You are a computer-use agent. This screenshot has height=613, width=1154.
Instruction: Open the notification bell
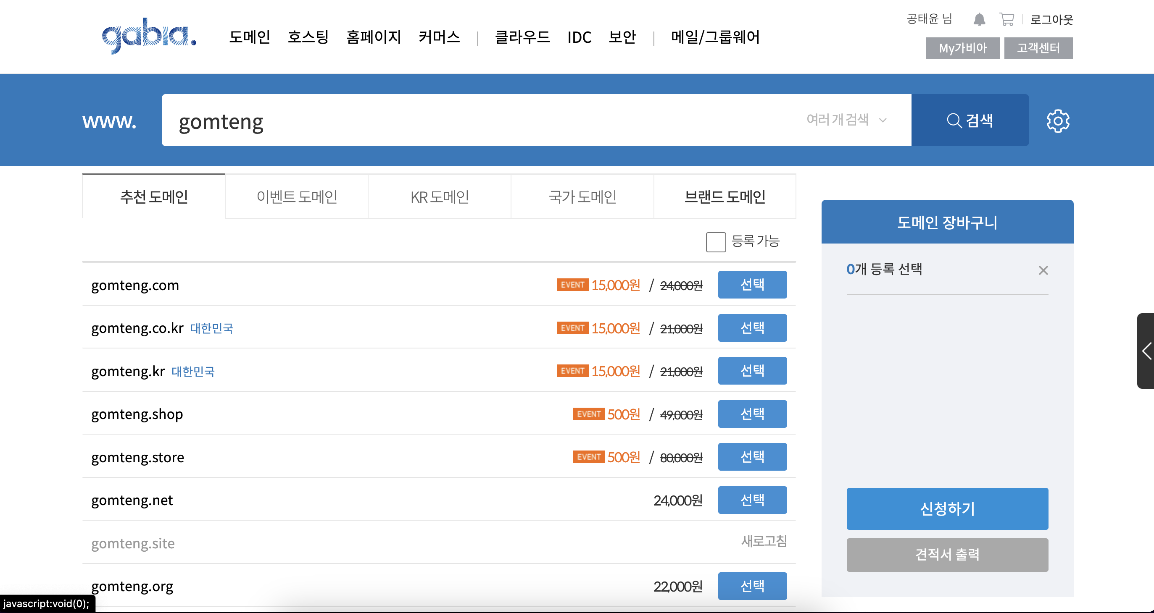click(x=979, y=19)
